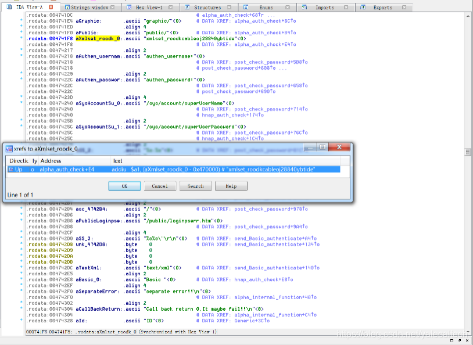Cancel the xrefs dialog
Screen dimensions: 473x345
pyautogui.click(x=160, y=186)
